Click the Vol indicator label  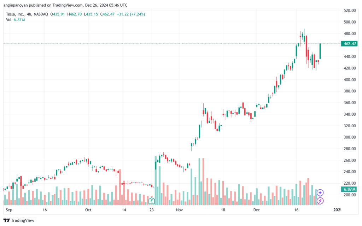point(8,20)
